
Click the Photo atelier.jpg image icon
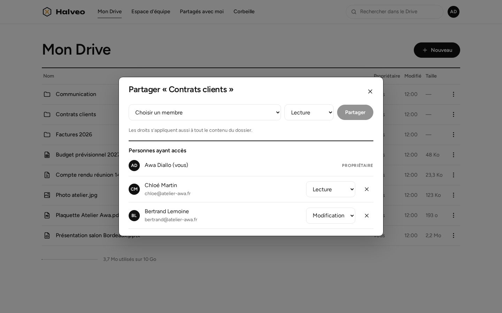tap(47, 195)
